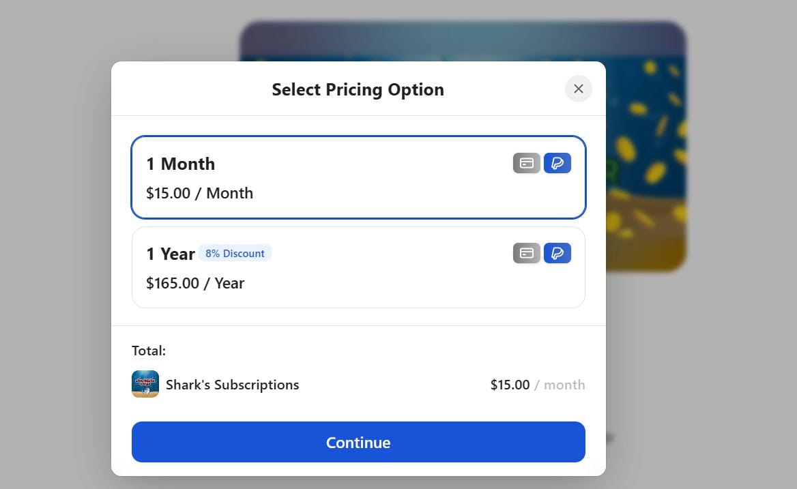Click the 8% Discount badge

click(235, 253)
